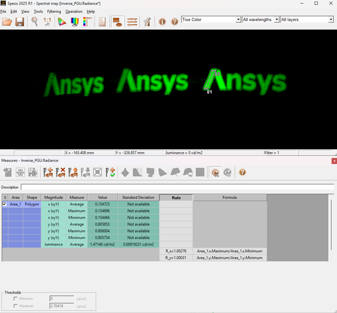The height and width of the screenshot is (313, 337).
Task: Delete the selected measure area
Action: 60,172
